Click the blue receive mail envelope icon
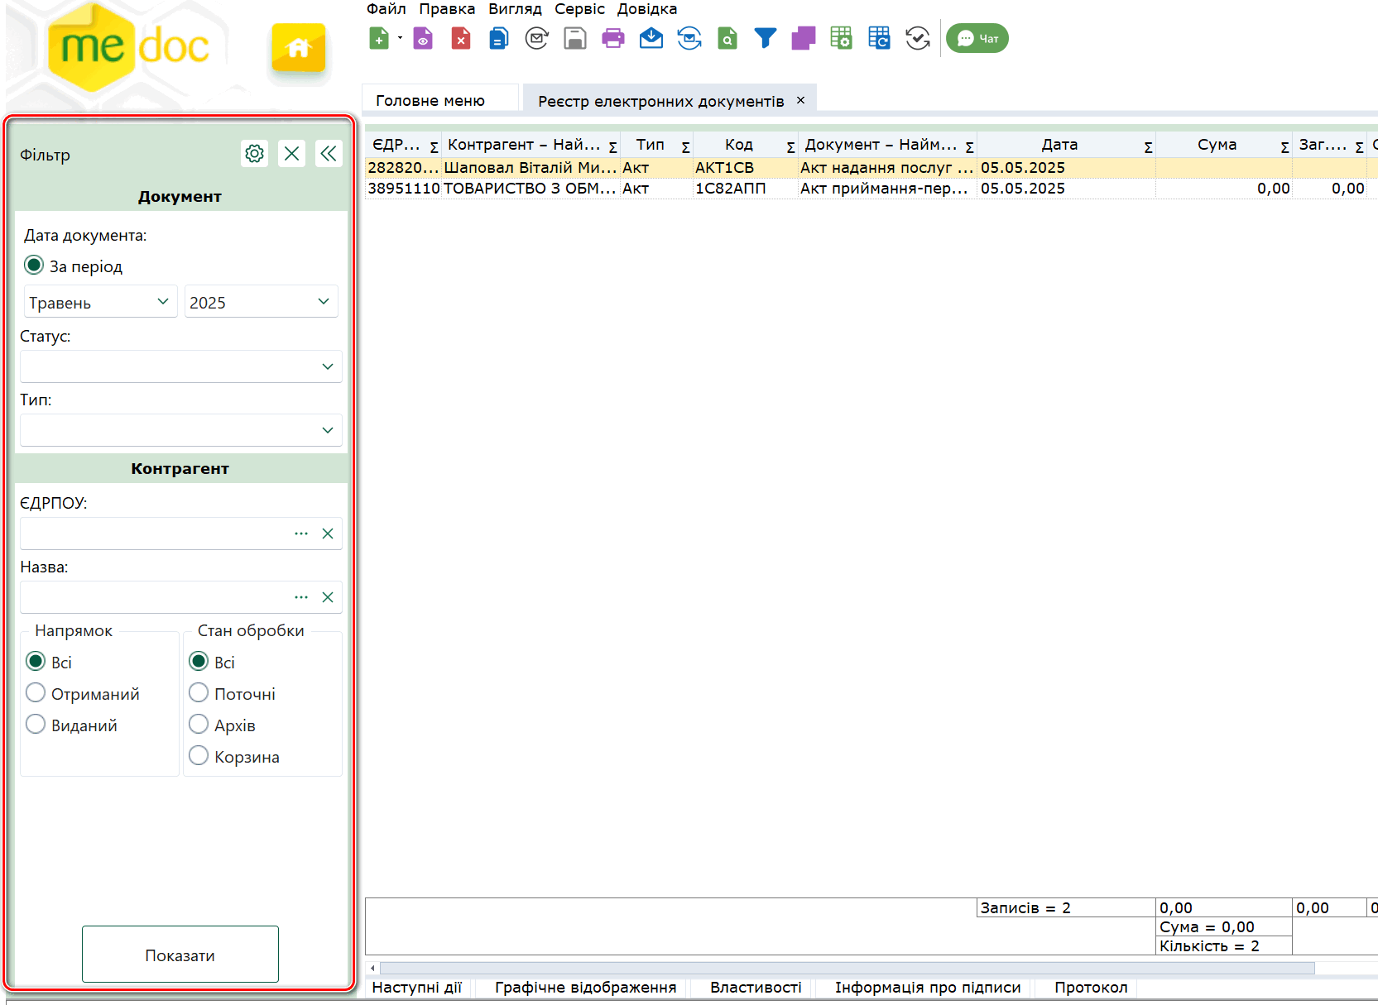Screen dimensions: 1378x1005 (651, 38)
